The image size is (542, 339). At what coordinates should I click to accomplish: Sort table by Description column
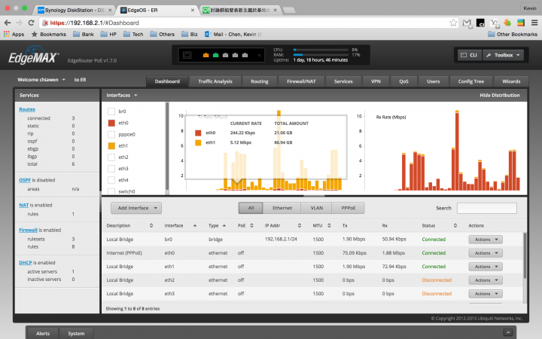pos(129,225)
